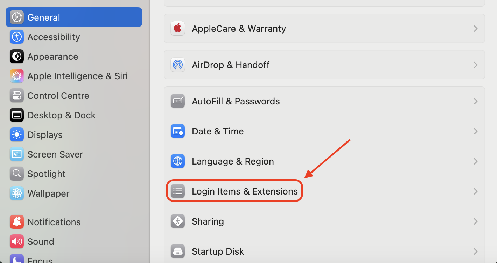Viewport: 497px width, 263px height.
Task: Expand the AppleCare & Warranty row chevron
Action: pos(475,28)
